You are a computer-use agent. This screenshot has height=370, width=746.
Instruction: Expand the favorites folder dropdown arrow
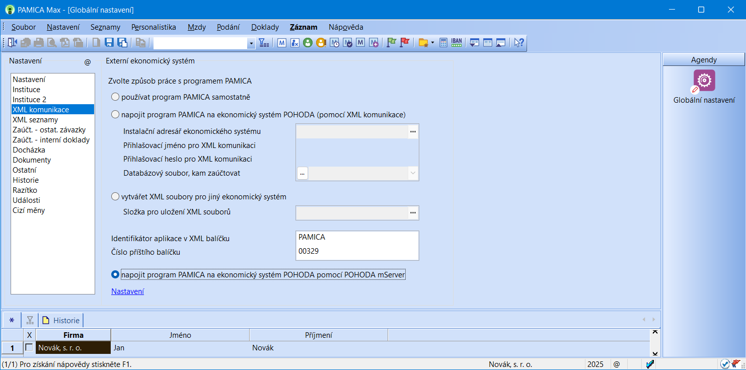[432, 43]
